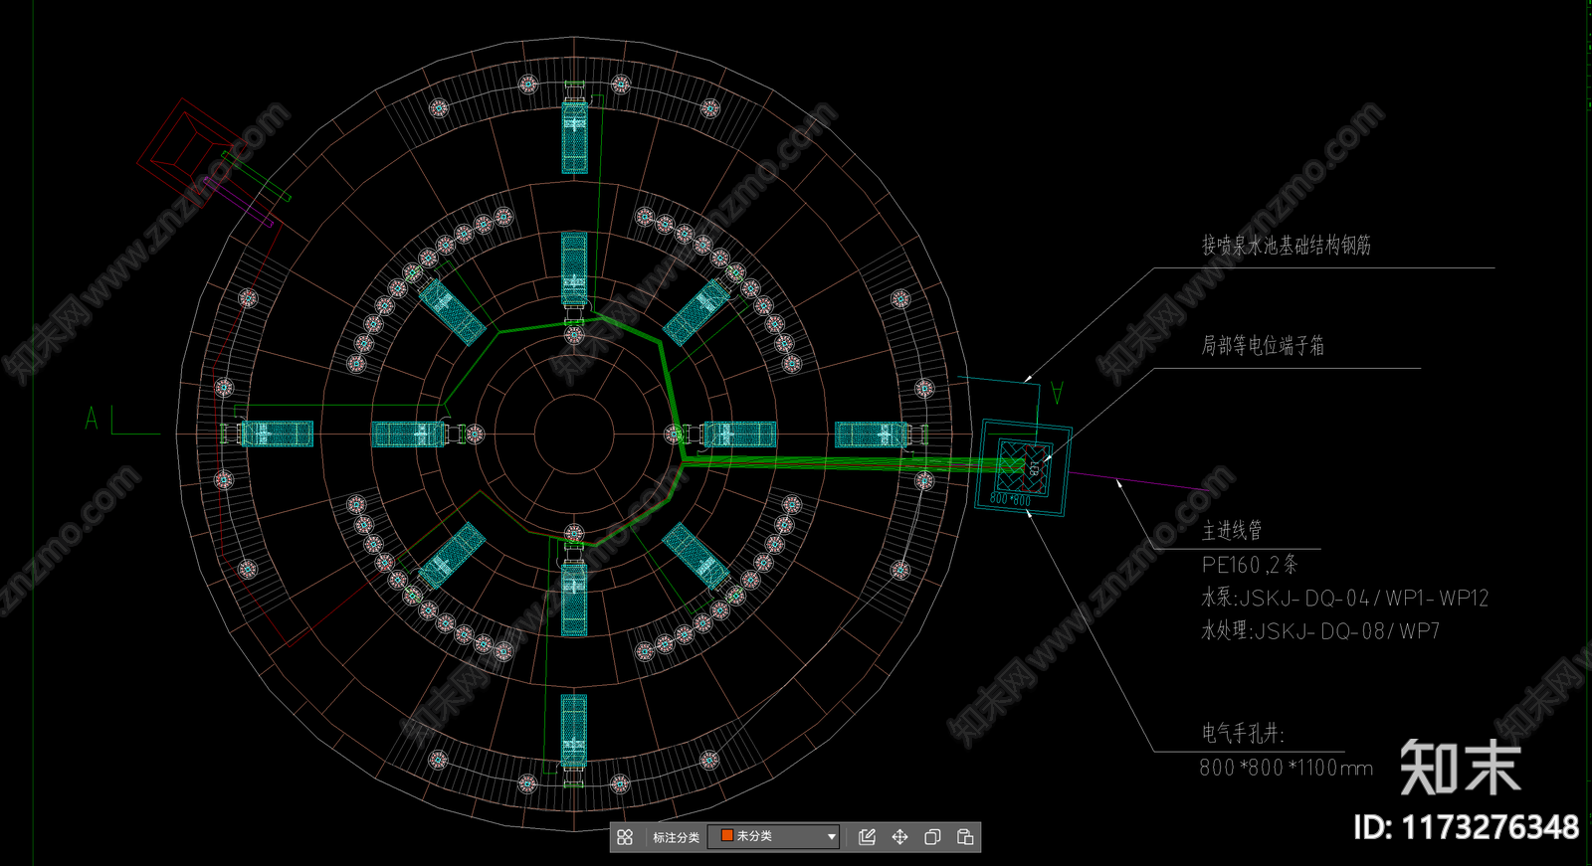1592x866 pixels.
Task: Click the ID: 1173276348 text
Action: pyautogui.click(x=1466, y=827)
